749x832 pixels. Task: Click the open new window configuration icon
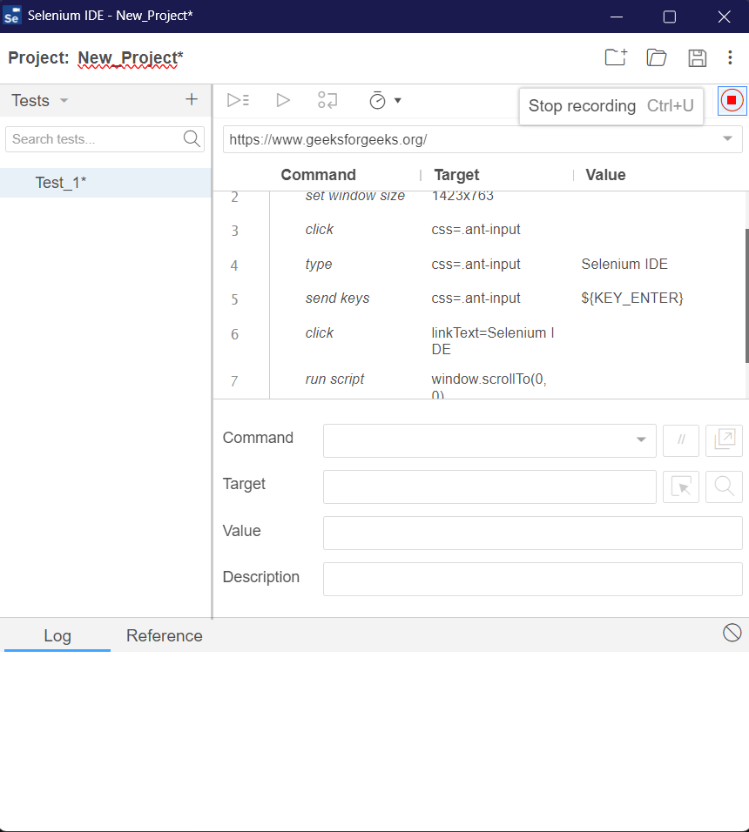[724, 439]
